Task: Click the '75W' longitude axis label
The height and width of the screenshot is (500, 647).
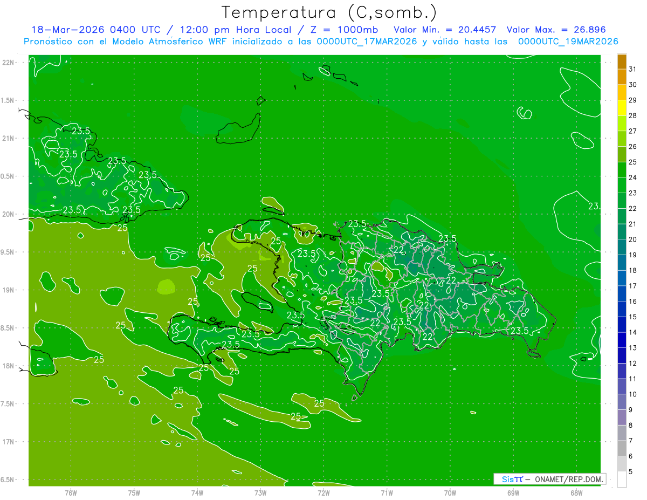Action: 134,493
